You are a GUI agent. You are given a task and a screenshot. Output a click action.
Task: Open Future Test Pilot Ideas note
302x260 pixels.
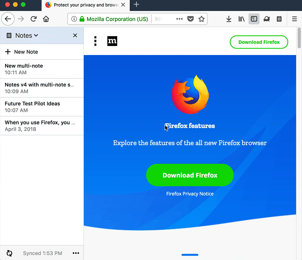pos(42,107)
